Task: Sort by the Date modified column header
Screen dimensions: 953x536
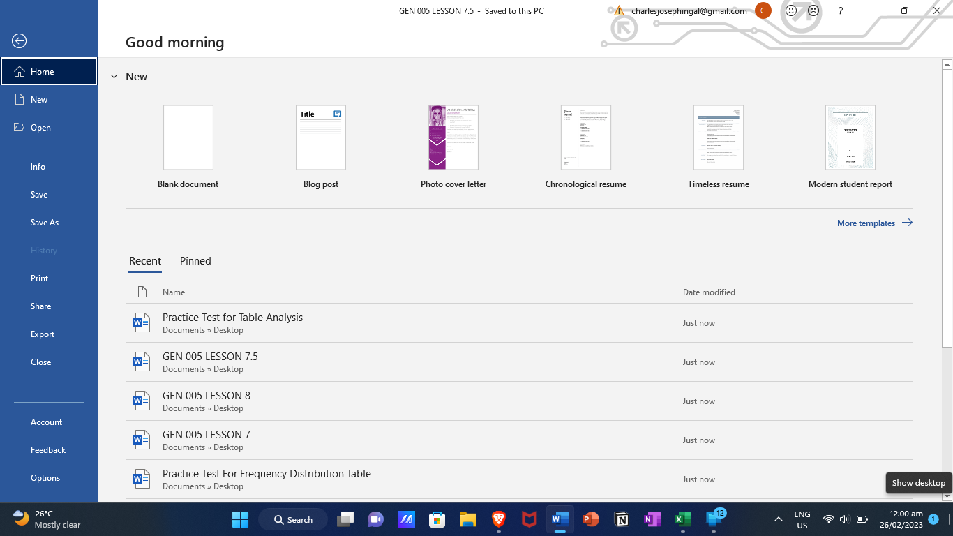Action: tap(709, 292)
